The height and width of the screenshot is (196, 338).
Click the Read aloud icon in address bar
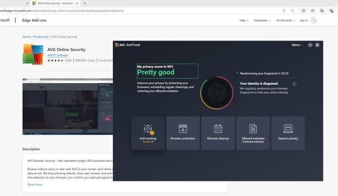click(x=284, y=10)
